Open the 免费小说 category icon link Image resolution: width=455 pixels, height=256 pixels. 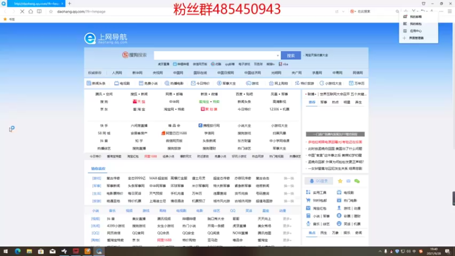148,83
